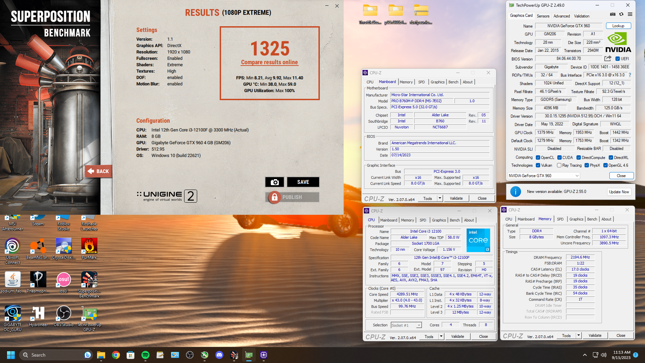Toggle the DirectML checkbox
The image size is (645, 363).
(x=611, y=157)
